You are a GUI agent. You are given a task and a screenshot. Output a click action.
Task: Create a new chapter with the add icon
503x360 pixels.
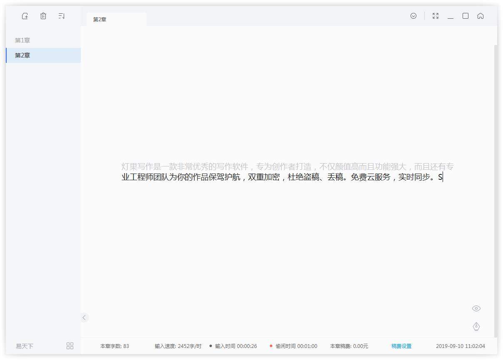point(25,16)
